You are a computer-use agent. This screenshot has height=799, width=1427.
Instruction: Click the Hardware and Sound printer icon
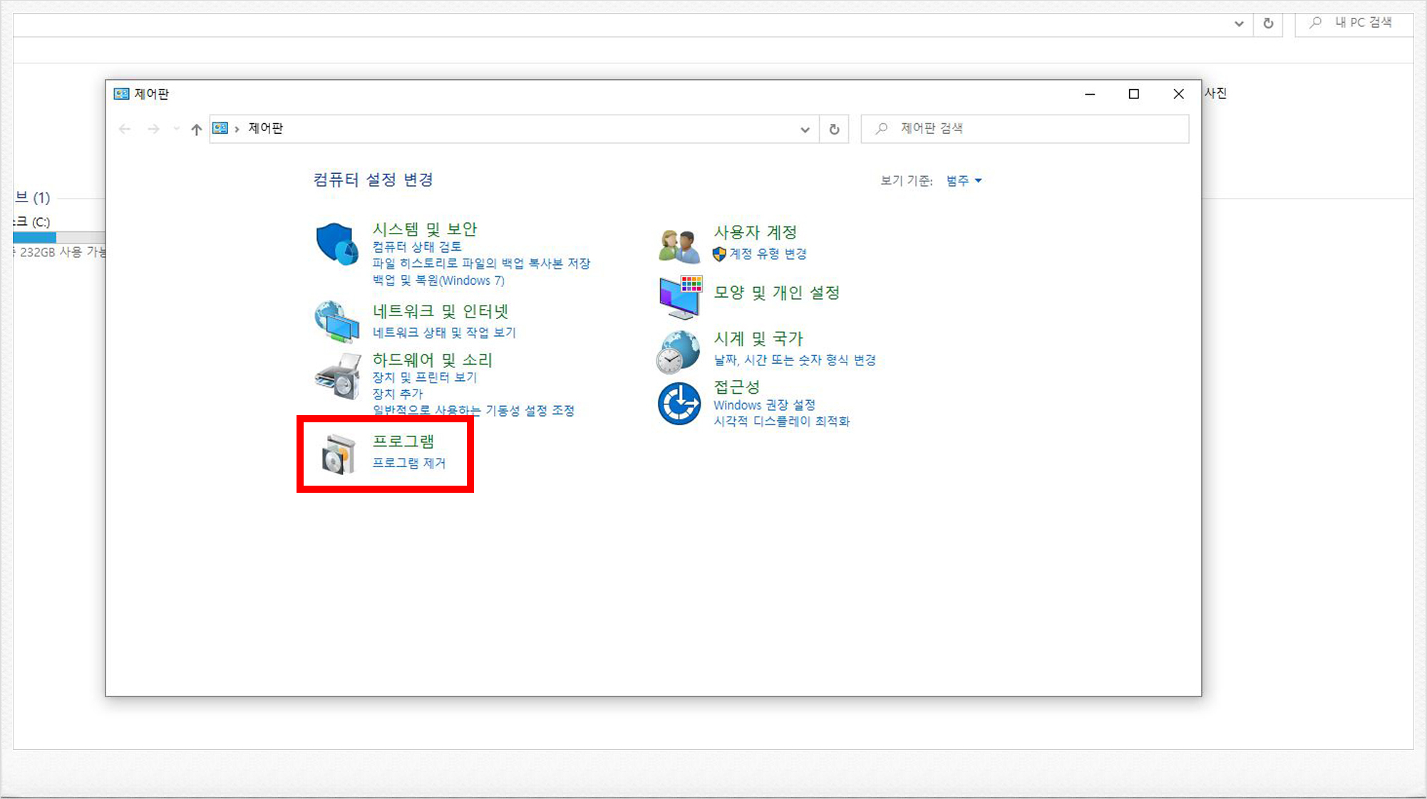(x=338, y=377)
